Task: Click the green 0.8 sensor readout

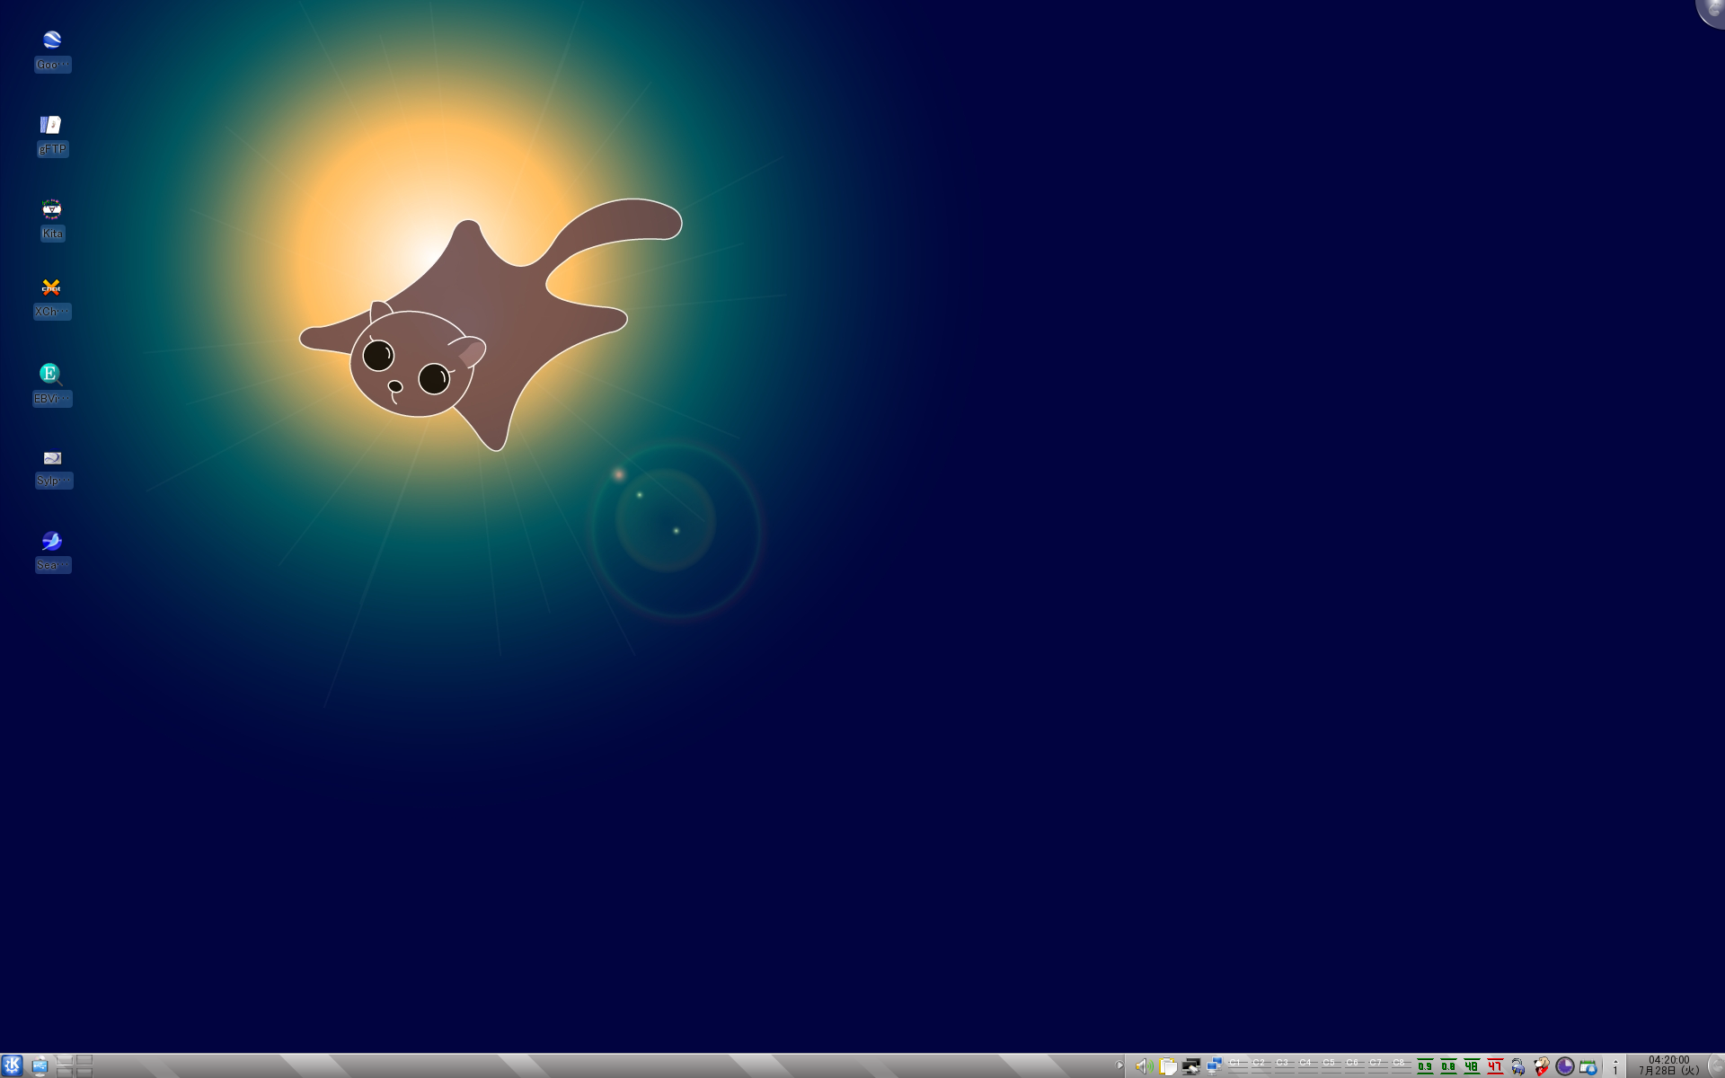Action: point(1448,1066)
